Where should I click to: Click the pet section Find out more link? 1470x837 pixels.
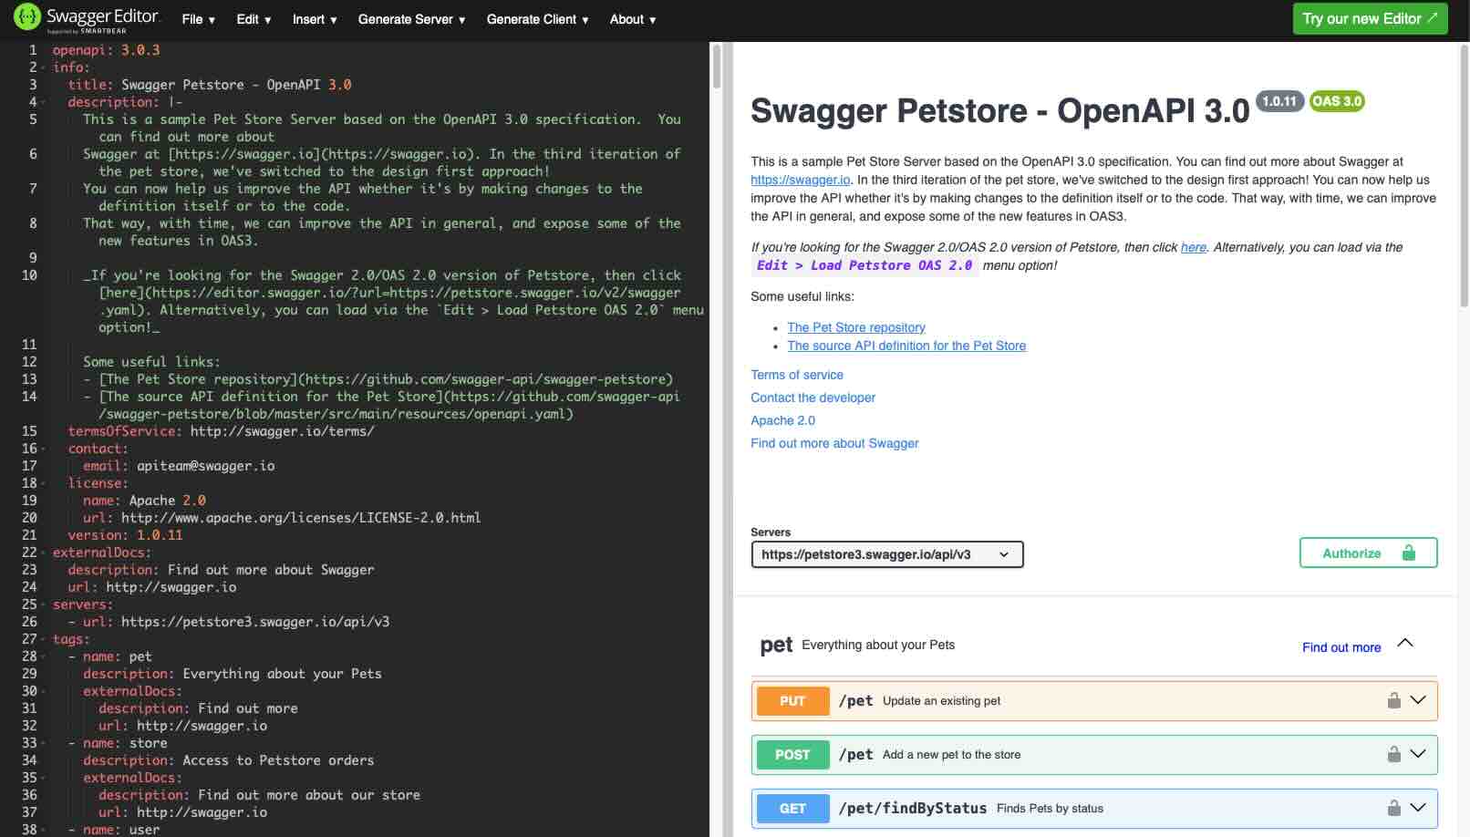pos(1341,647)
